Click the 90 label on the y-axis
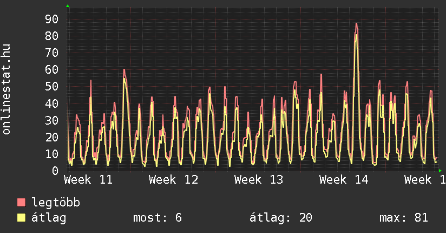The width and height of the screenshot is (446, 233). pos(51,20)
